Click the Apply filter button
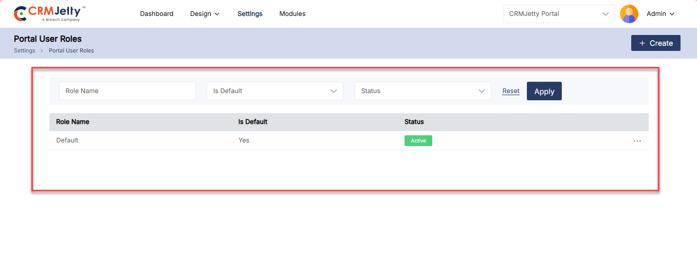Viewport: 697px width, 269px height. (544, 92)
